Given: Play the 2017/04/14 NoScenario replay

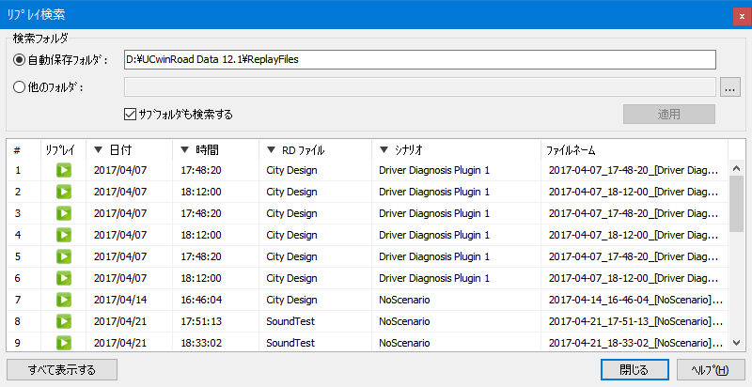Looking at the screenshot, I should (63, 300).
